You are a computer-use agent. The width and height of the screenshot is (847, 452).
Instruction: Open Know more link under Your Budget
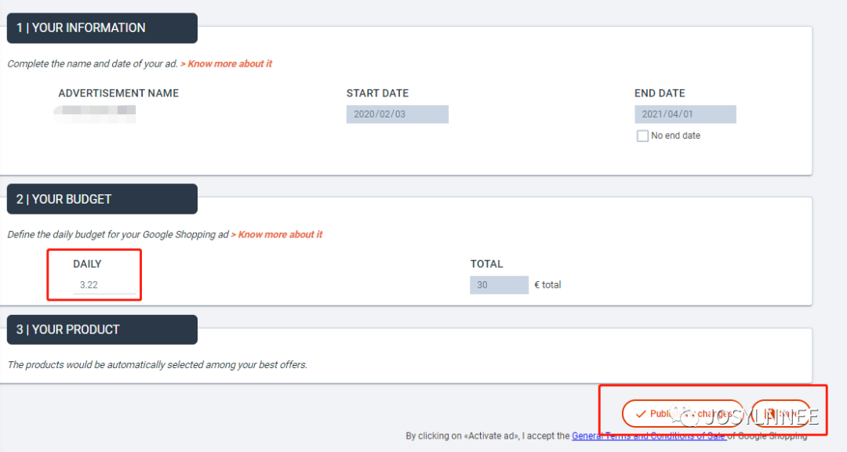click(277, 235)
